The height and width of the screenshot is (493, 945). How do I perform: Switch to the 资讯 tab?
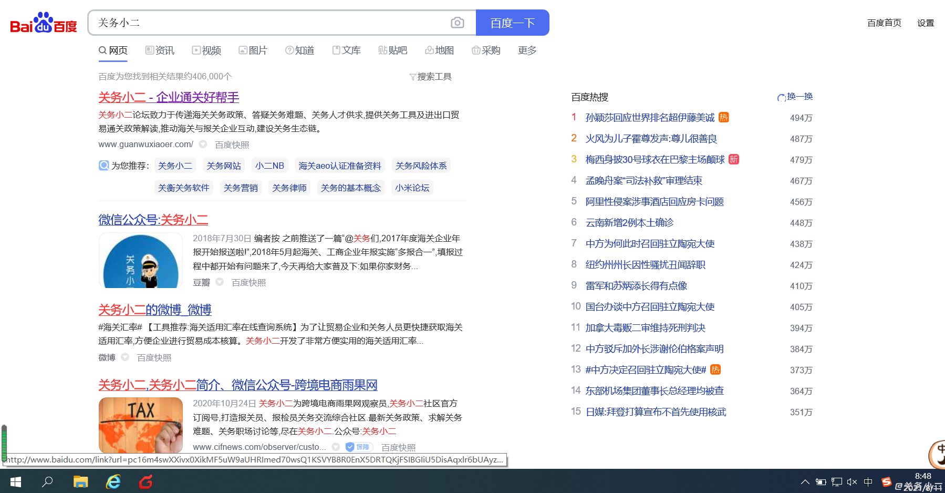160,50
